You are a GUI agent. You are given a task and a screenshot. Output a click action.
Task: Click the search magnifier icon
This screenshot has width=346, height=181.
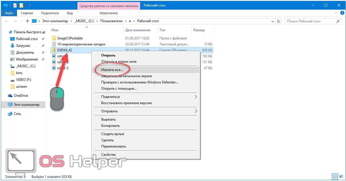pyautogui.click(x=338, y=21)
